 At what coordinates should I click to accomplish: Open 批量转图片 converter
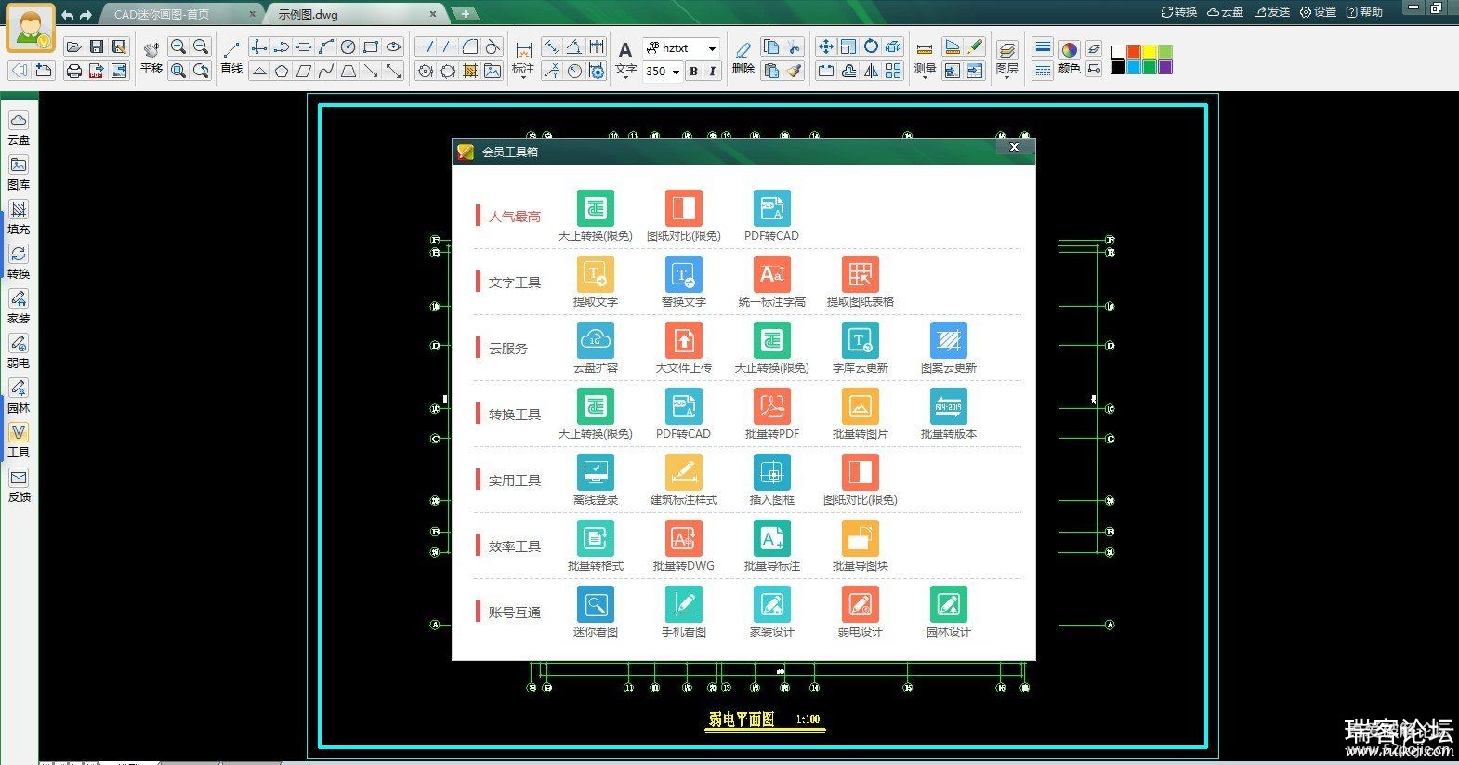[860, 415]
